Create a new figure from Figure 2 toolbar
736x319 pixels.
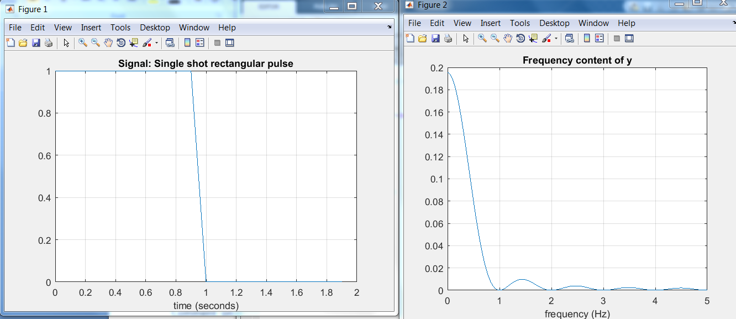point(410,38)
